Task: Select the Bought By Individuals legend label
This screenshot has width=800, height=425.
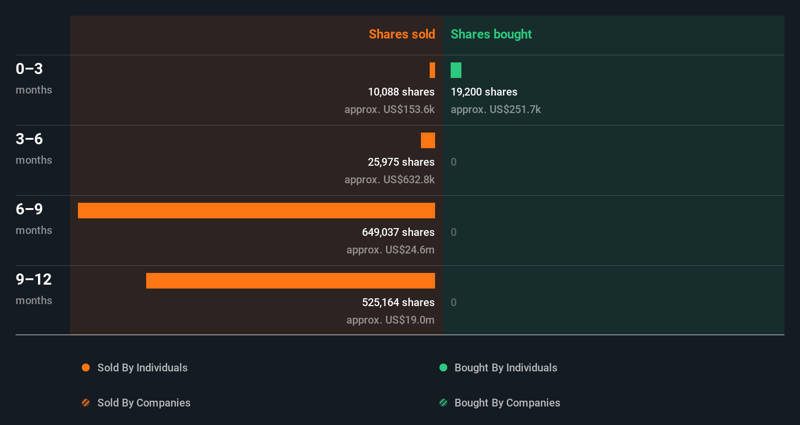Action: click(x=506, y=367)
